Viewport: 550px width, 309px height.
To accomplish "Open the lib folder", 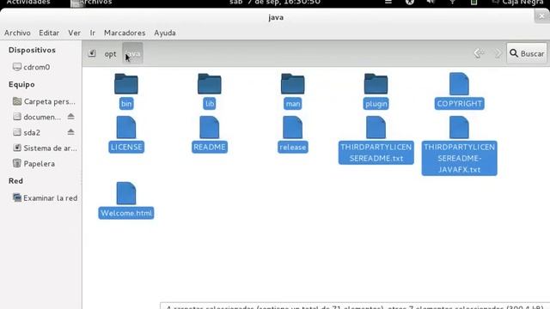I will click(x=210, y=84).
